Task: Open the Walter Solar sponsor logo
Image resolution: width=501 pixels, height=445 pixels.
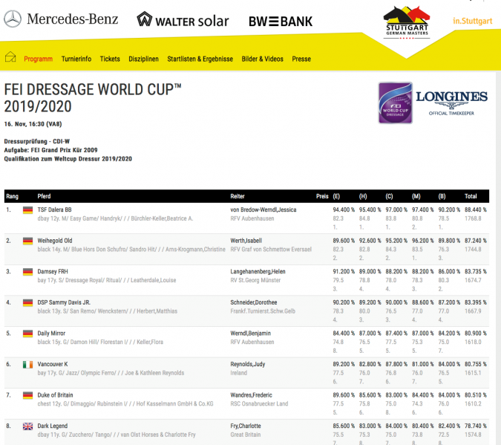Action: pos(183,21)
